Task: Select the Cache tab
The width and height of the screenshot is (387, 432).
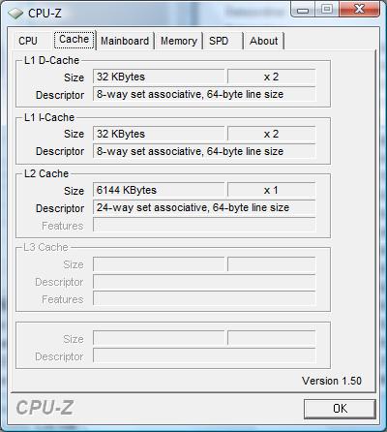Action: point(74,40)
